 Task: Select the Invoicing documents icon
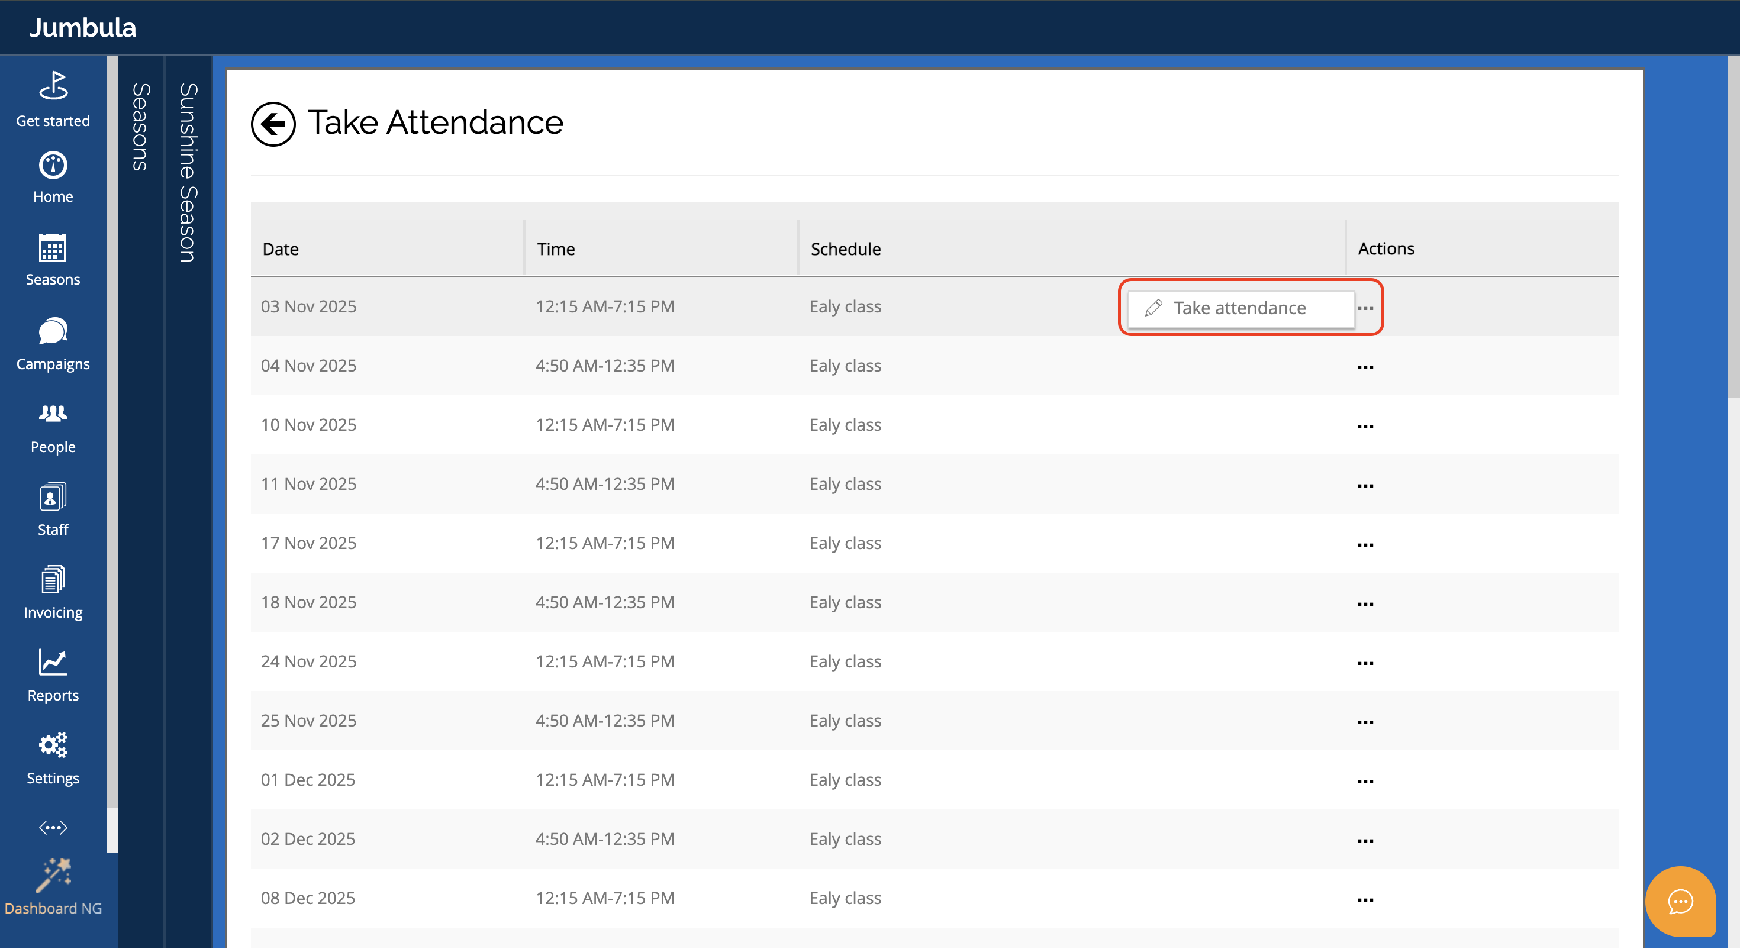coord(53,580)
